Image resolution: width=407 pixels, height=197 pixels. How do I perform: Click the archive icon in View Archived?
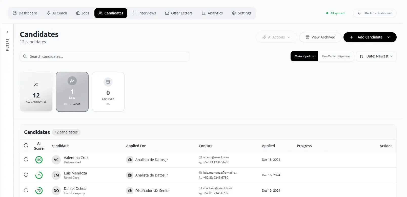click(308, 37)
